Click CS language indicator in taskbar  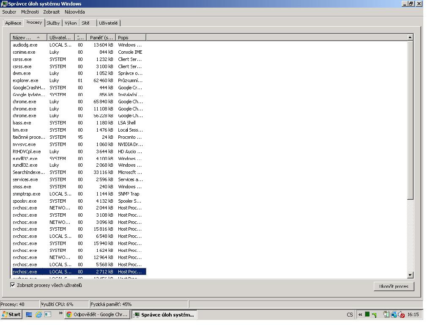[350, 314]
